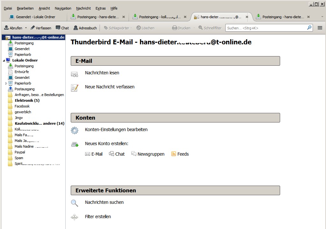Image resolution: width=326 pixels, height=229 pixels.
Task: Click the Postausgang outbox icon
Action: click(11, 89)
